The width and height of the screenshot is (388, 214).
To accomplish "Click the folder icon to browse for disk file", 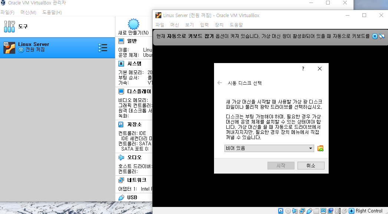I will coord(320,148).
